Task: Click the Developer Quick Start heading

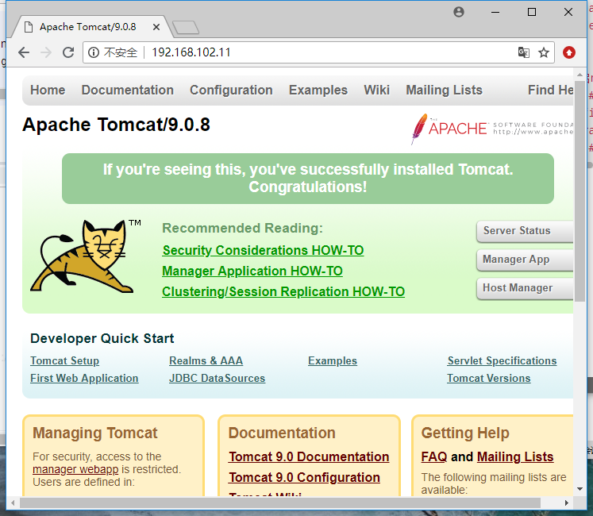Action: [102, 338]
